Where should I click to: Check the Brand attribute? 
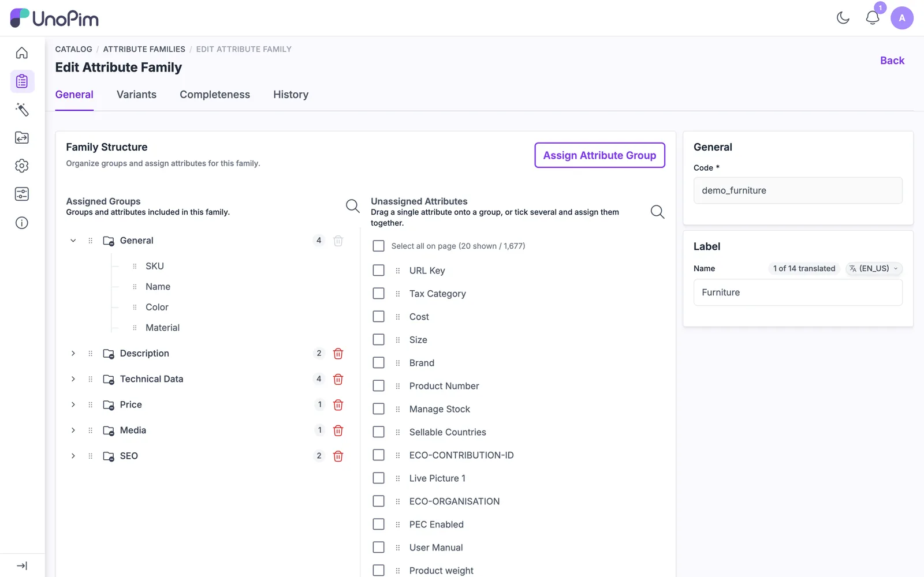(x=378, y=362)
